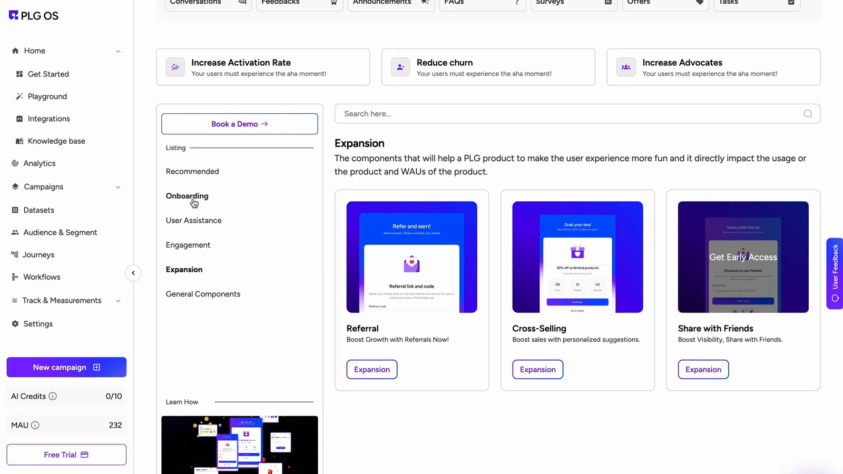Open the Increase Advocates card

[713, 67]
